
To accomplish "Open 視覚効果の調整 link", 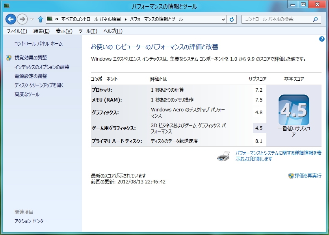I will (x=31, y=57).
